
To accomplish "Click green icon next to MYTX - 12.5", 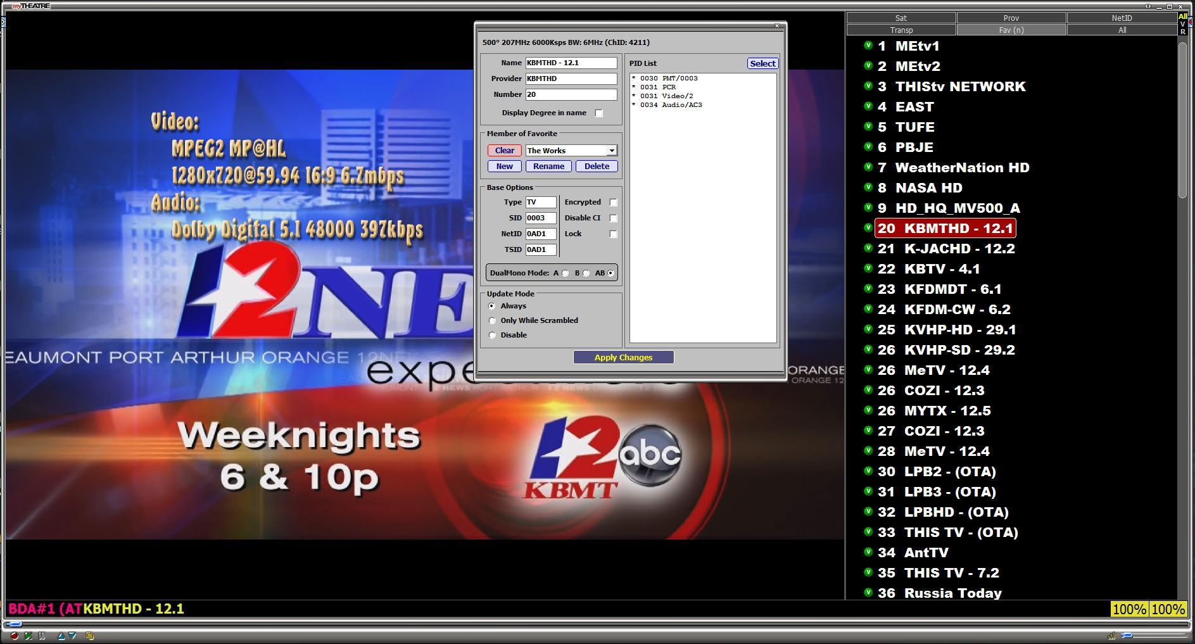I will tap(869, 410).
